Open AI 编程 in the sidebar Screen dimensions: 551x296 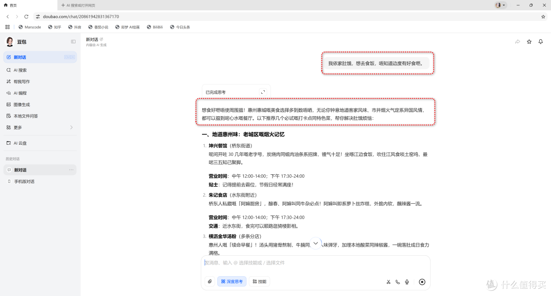click(40, 93)
